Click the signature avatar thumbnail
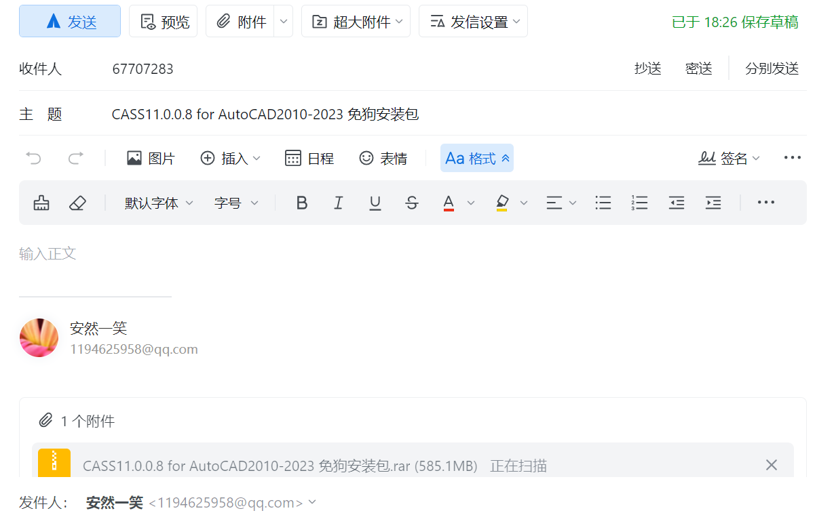 pos(39,337)
